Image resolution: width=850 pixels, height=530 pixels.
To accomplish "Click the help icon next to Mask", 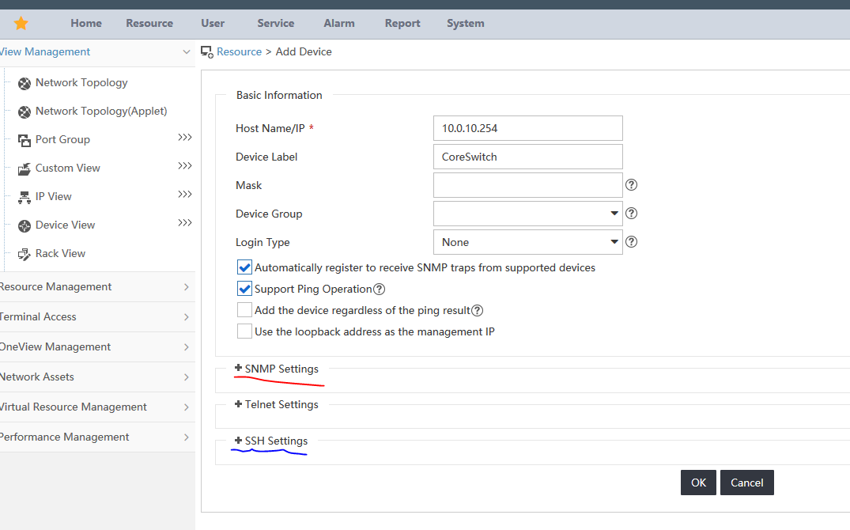I will tap(631, 185).
